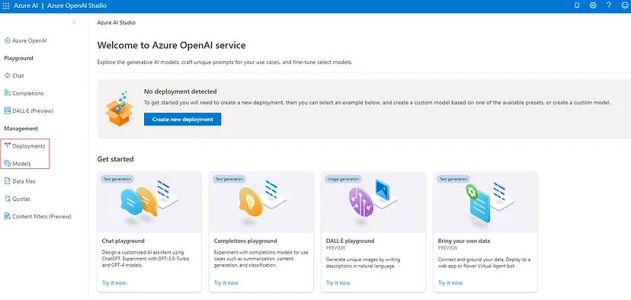Viewport: 631px width, 300px height.
Task: Open Data files menu item
Action: [x=24, y=181]
